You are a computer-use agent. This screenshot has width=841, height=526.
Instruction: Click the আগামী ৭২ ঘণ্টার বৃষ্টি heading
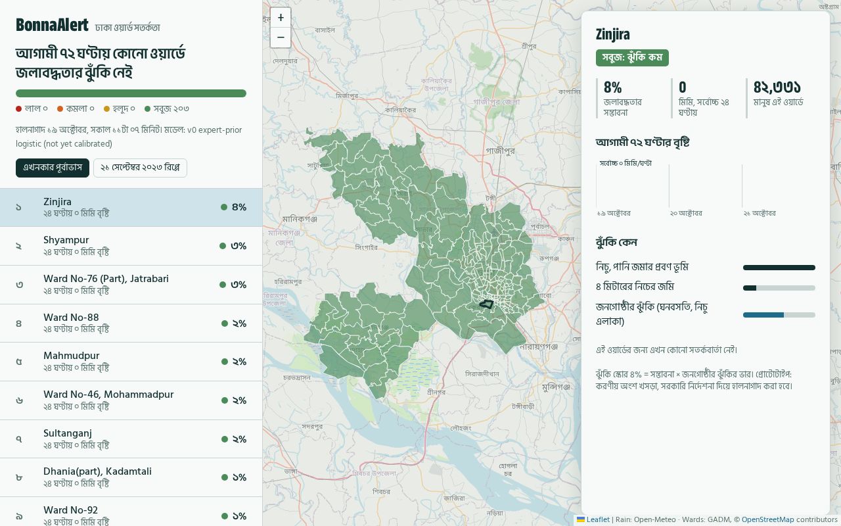pyautogui.click(x=643, y=142)
